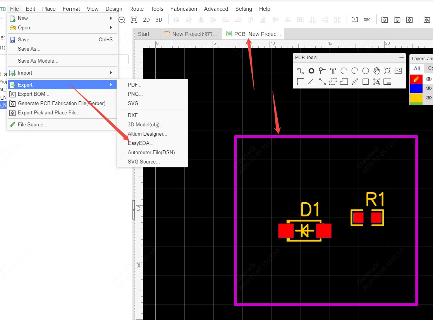Click the red layer color swatch
The height and width of the screenshot is (320, 433).
click(416, 79)
